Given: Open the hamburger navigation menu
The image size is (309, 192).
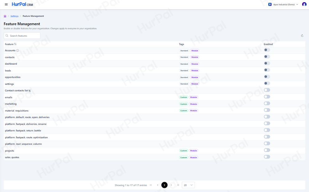Looking at the screenshot, I should click(6, 4).
